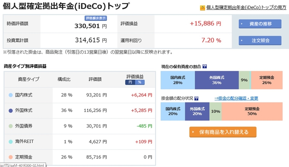Click the teal dot icon beside 海外REIT
Screen dimensions: 289x167
click(x=11, y=142)
